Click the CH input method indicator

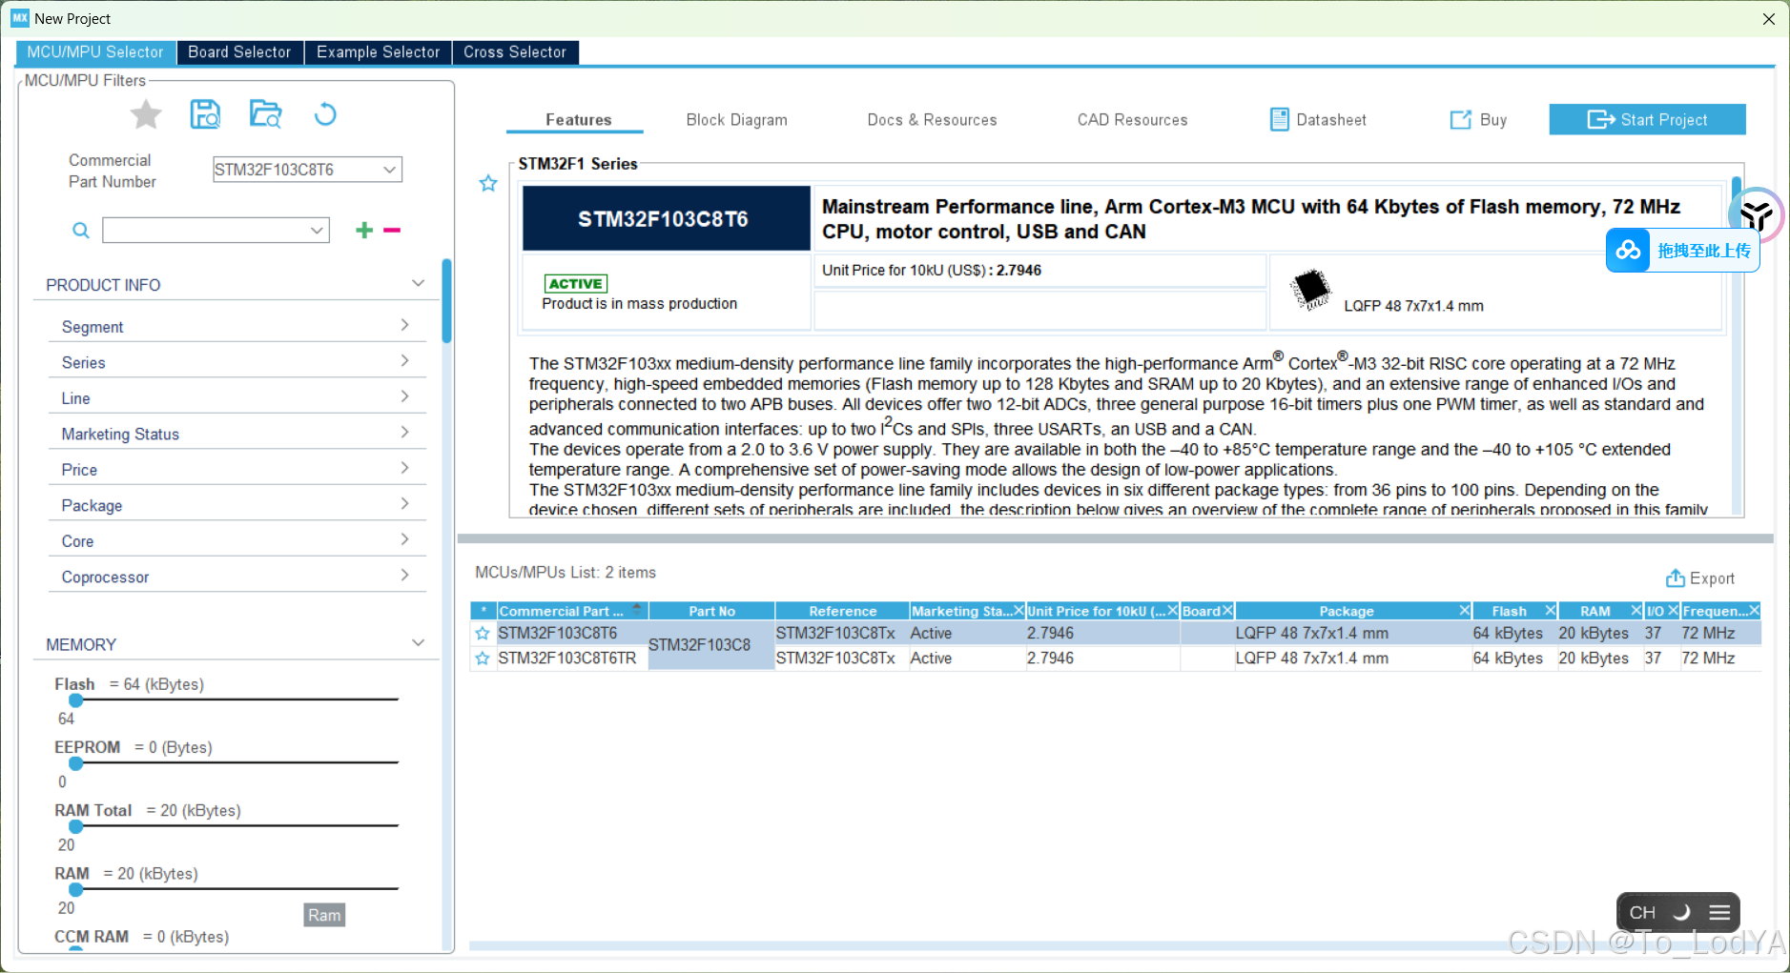tap(1642, 913)
